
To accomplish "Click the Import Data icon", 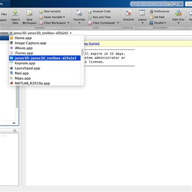I will point(15,13).
